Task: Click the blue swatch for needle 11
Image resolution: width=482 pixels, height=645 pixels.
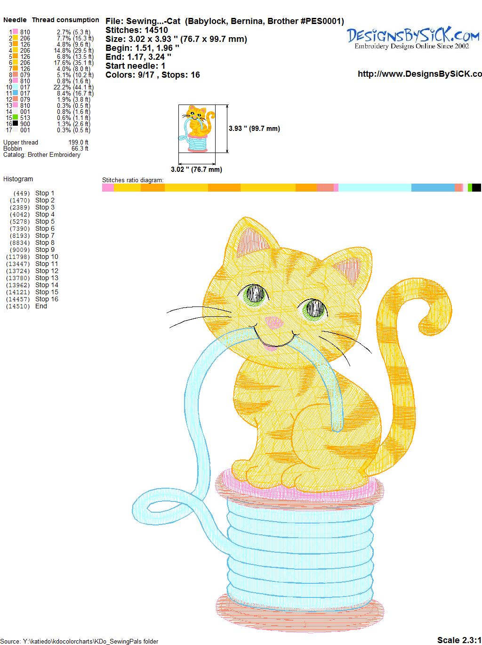Action: click(16, 93)
